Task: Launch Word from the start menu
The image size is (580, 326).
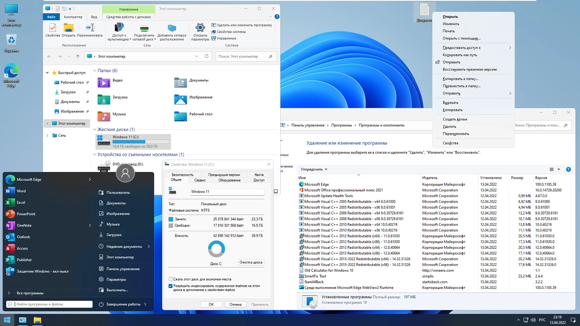Action: (21, 191)
